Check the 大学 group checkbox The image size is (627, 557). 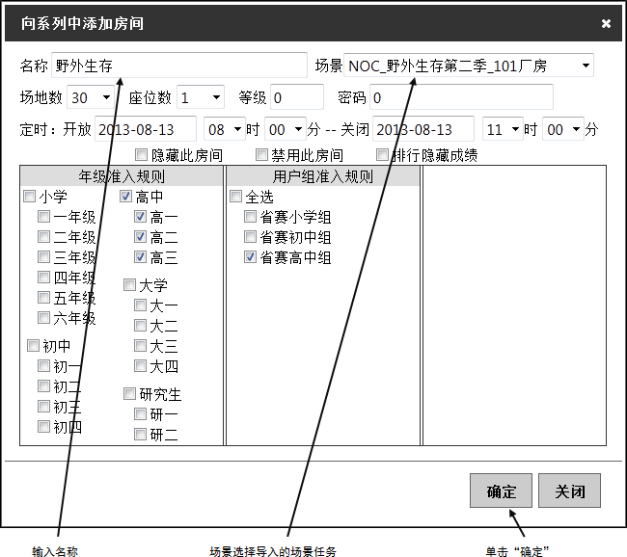point(129,285)
